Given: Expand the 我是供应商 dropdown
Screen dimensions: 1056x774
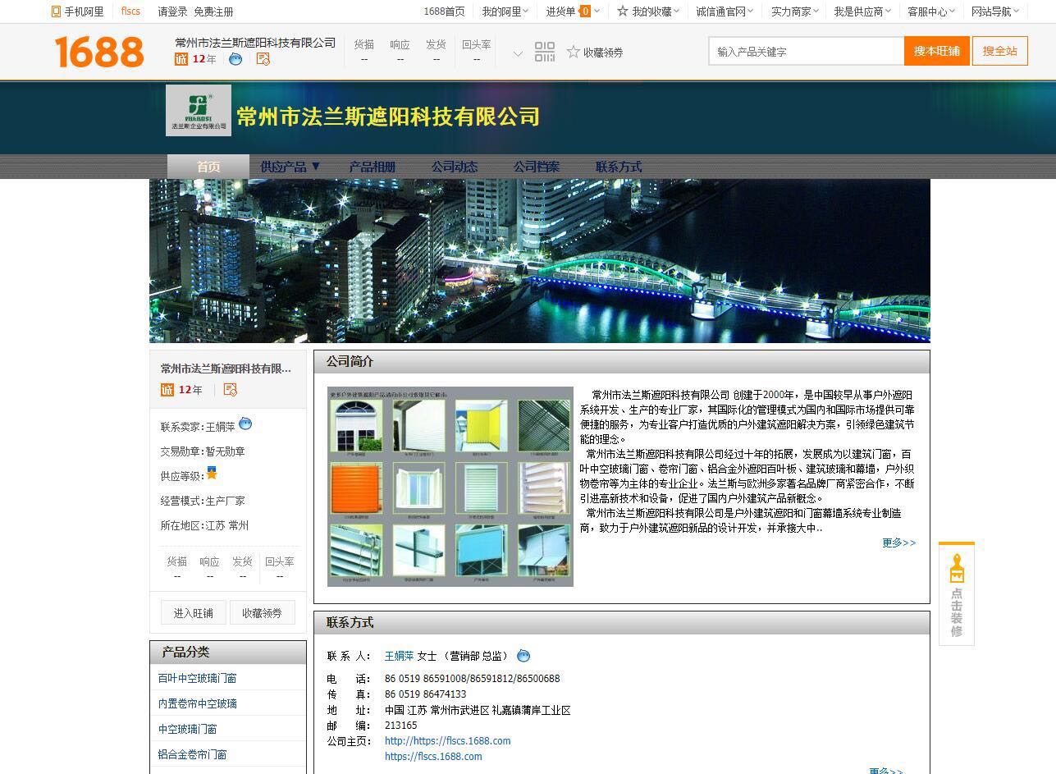Looking at the screenshot, I should click(862, 11).
